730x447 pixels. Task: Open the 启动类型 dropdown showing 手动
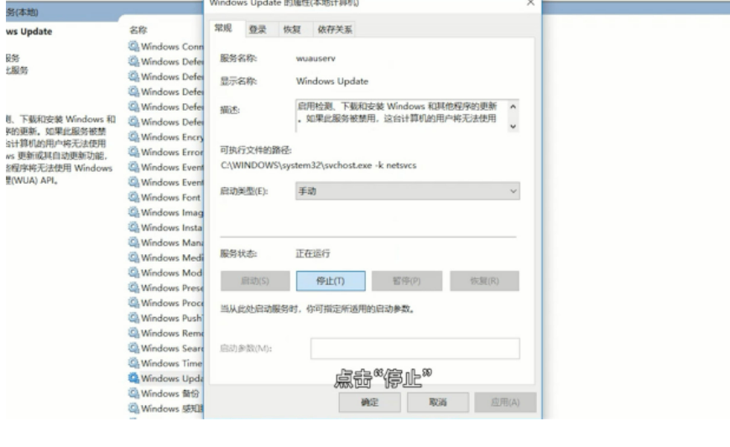point(407,191)
